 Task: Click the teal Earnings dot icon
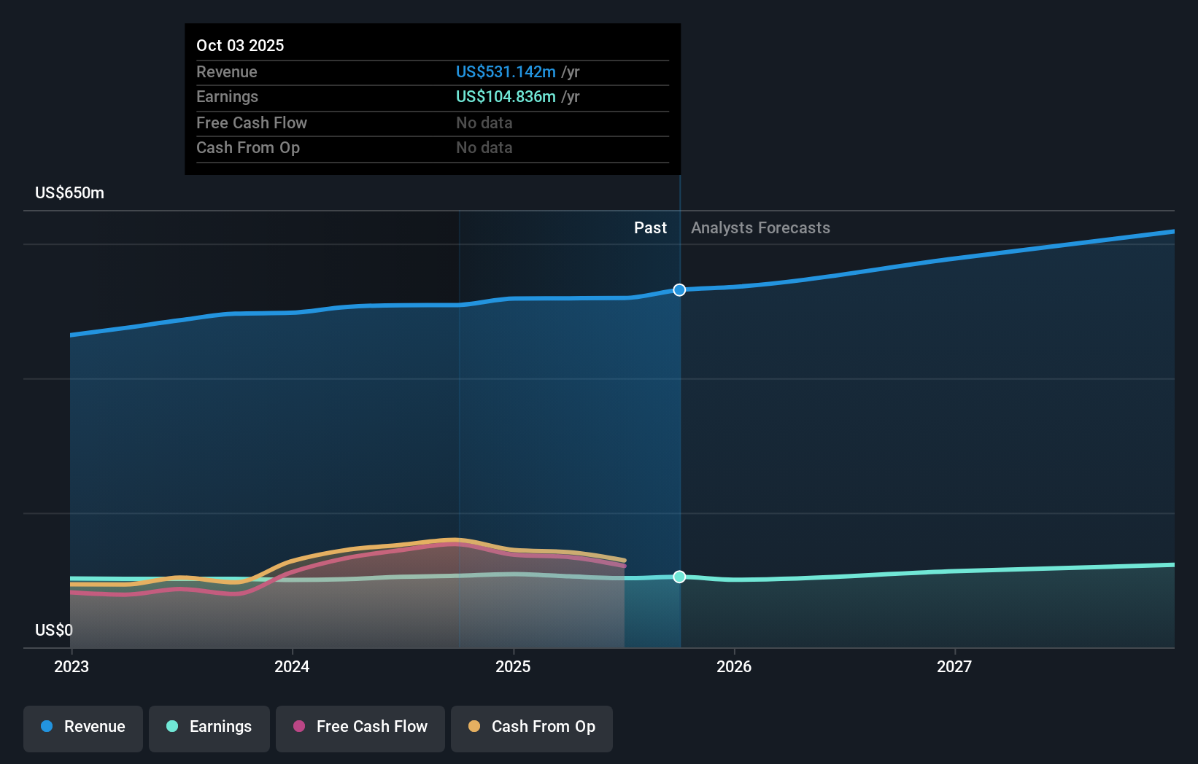click(172, 727)
